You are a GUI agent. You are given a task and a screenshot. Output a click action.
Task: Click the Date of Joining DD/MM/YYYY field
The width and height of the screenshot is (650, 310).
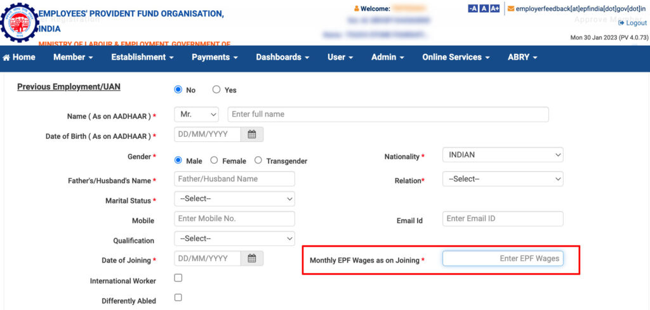208,258
